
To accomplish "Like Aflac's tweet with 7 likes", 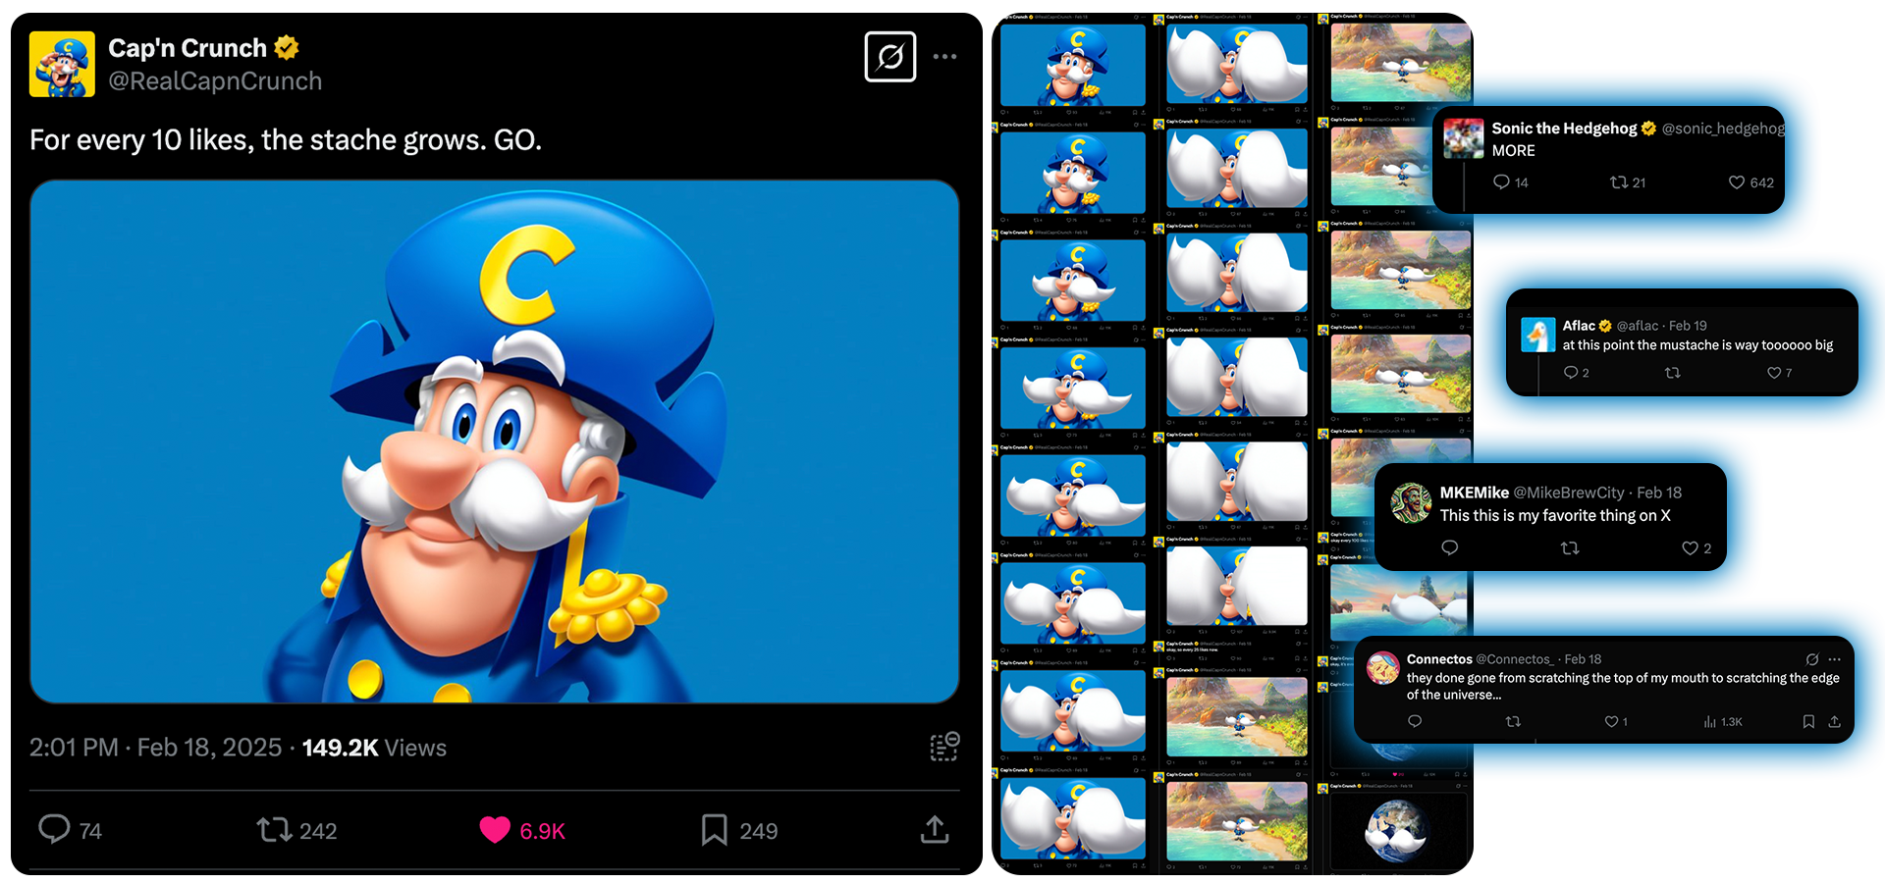I will point(1774,373).
